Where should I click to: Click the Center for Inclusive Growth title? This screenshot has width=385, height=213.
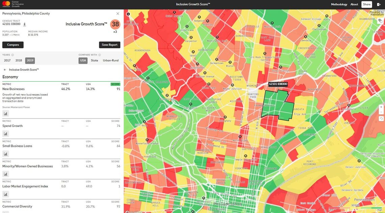(18, 4)
